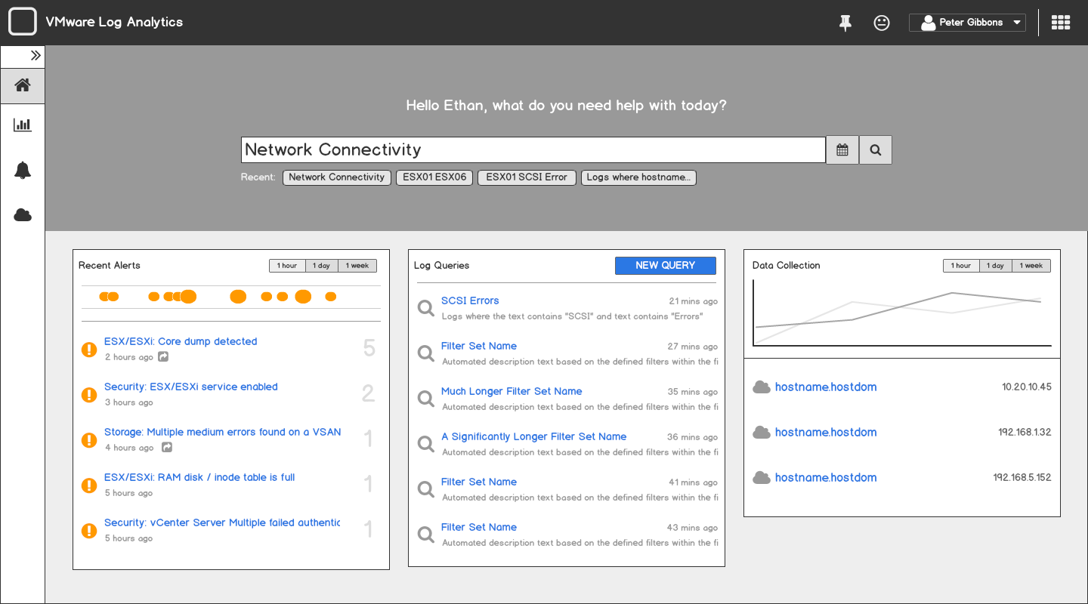Click the Data Collection line chart
Viewport: 1088px width, 604px height.
pyautogui.click(x=902, y=313)
